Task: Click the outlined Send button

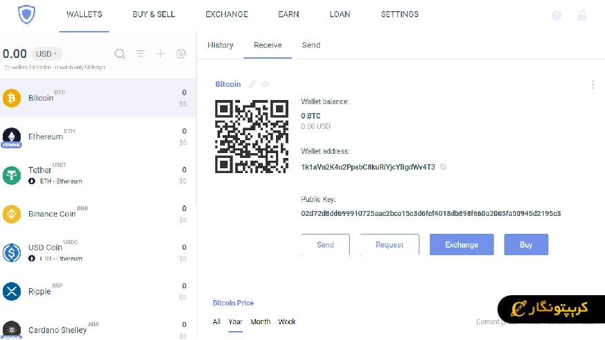Action: coord(325,244)
